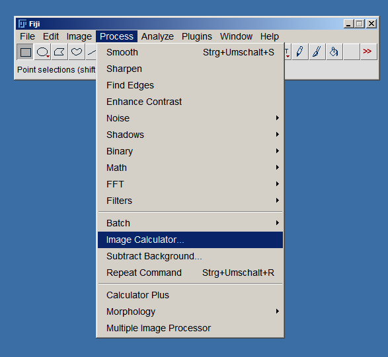This screenshot has width=388, height=357.
Task: Select the Pencil tool
Action: point(300,52)
